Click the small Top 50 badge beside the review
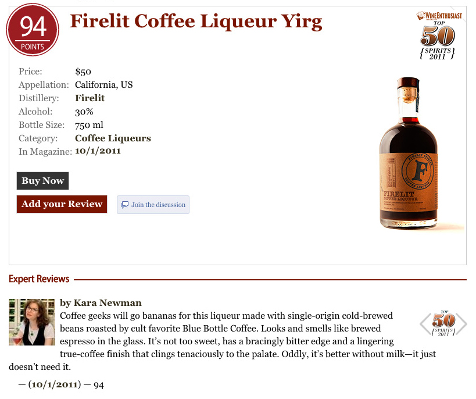Viewport: 476px width, 399px height. coord(443,323)
